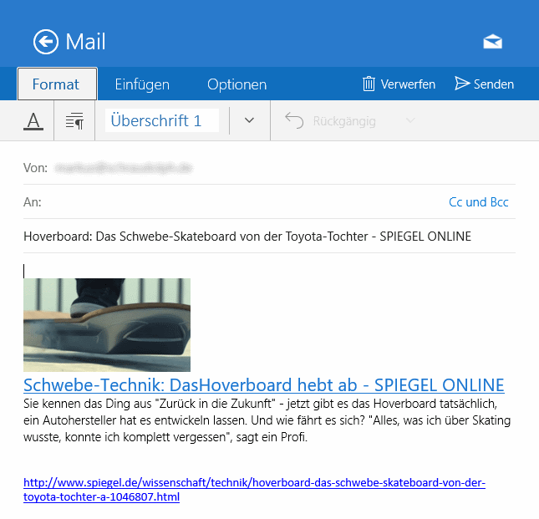
Task: Click the Senden paper plane icon
Action: 462,84
